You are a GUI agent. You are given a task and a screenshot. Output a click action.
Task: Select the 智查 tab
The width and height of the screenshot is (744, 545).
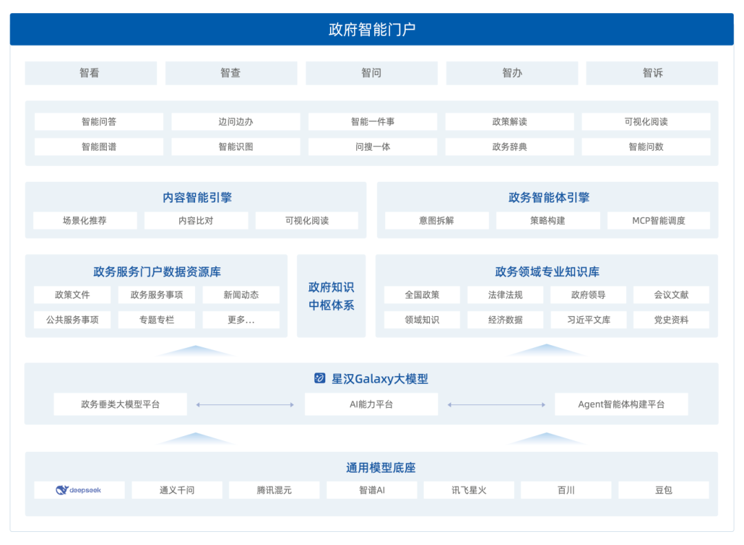[x=231, y=73]
